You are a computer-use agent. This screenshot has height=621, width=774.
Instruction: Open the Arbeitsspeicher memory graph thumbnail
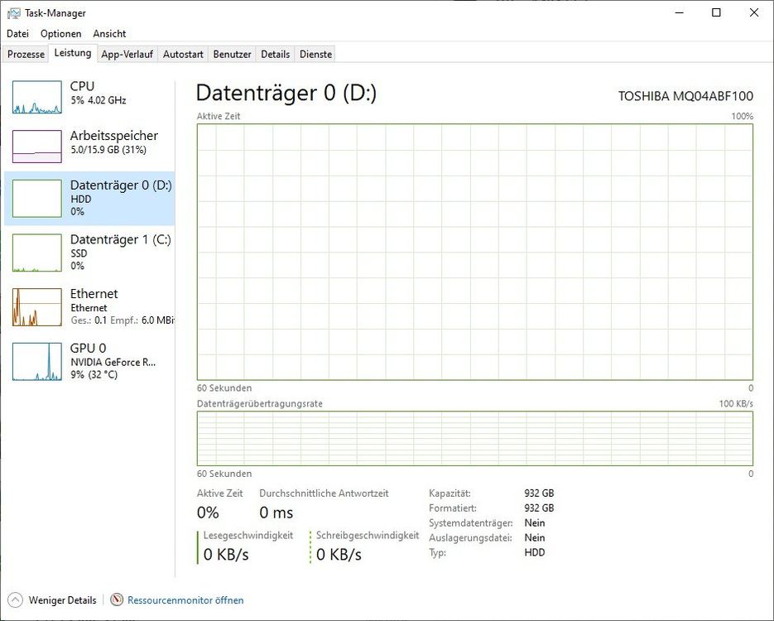point(37,147)
